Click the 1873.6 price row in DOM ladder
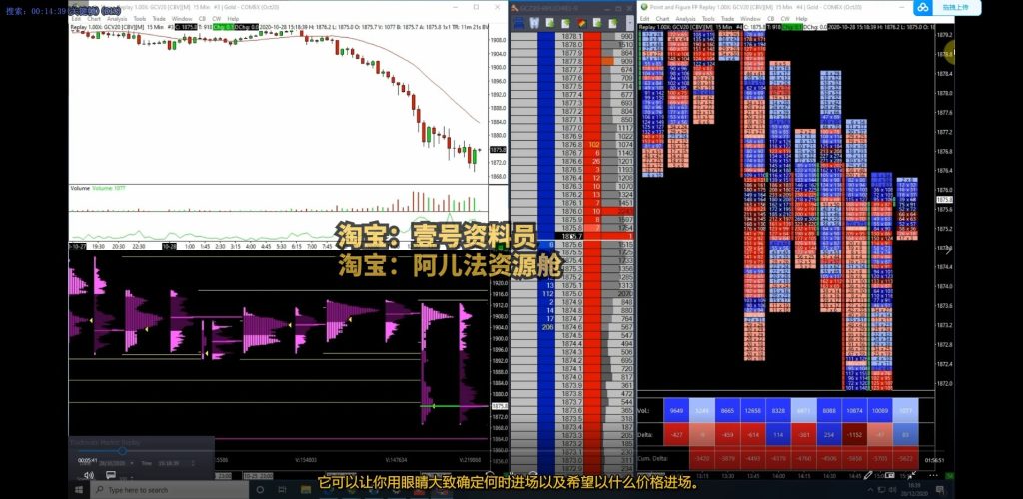The width and height of the screenshot is (1023, 499). (x=571, y=410)
